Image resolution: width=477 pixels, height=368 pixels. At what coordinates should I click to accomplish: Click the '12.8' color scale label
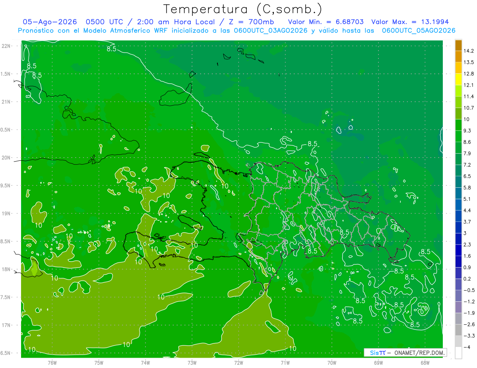(x=469, y=74)
